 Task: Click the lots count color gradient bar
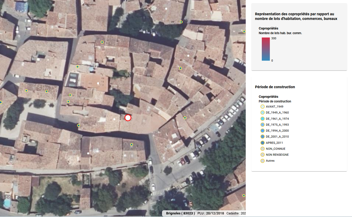[266, 49]
